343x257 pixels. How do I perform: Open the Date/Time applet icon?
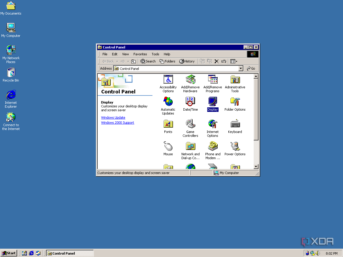tap(190, 102)
